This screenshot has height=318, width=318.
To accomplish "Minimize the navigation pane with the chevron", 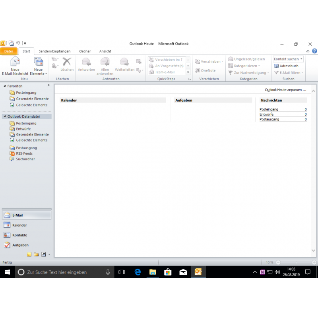I will 49,85.
